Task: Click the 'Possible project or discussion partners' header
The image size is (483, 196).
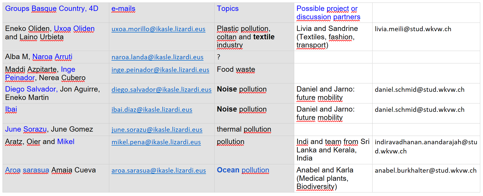Action: (328, 13)
